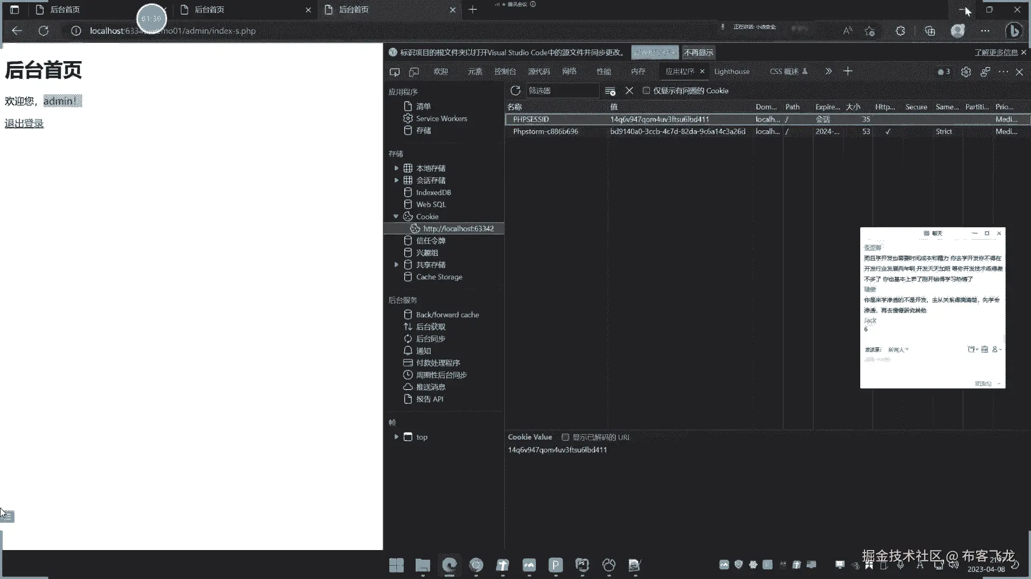Click the 退出登录 logout link
The width and height of the screenshot is (1031, 579).
(x=24, y=124)
